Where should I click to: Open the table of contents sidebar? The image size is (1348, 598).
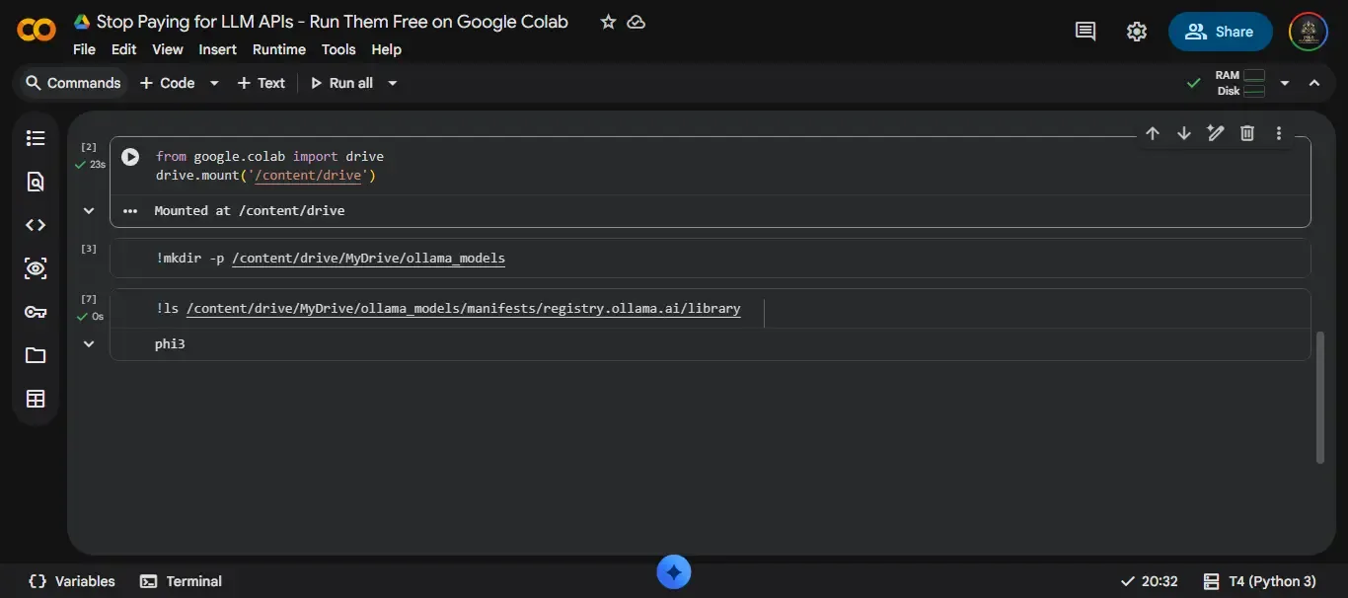coord(36,138)
